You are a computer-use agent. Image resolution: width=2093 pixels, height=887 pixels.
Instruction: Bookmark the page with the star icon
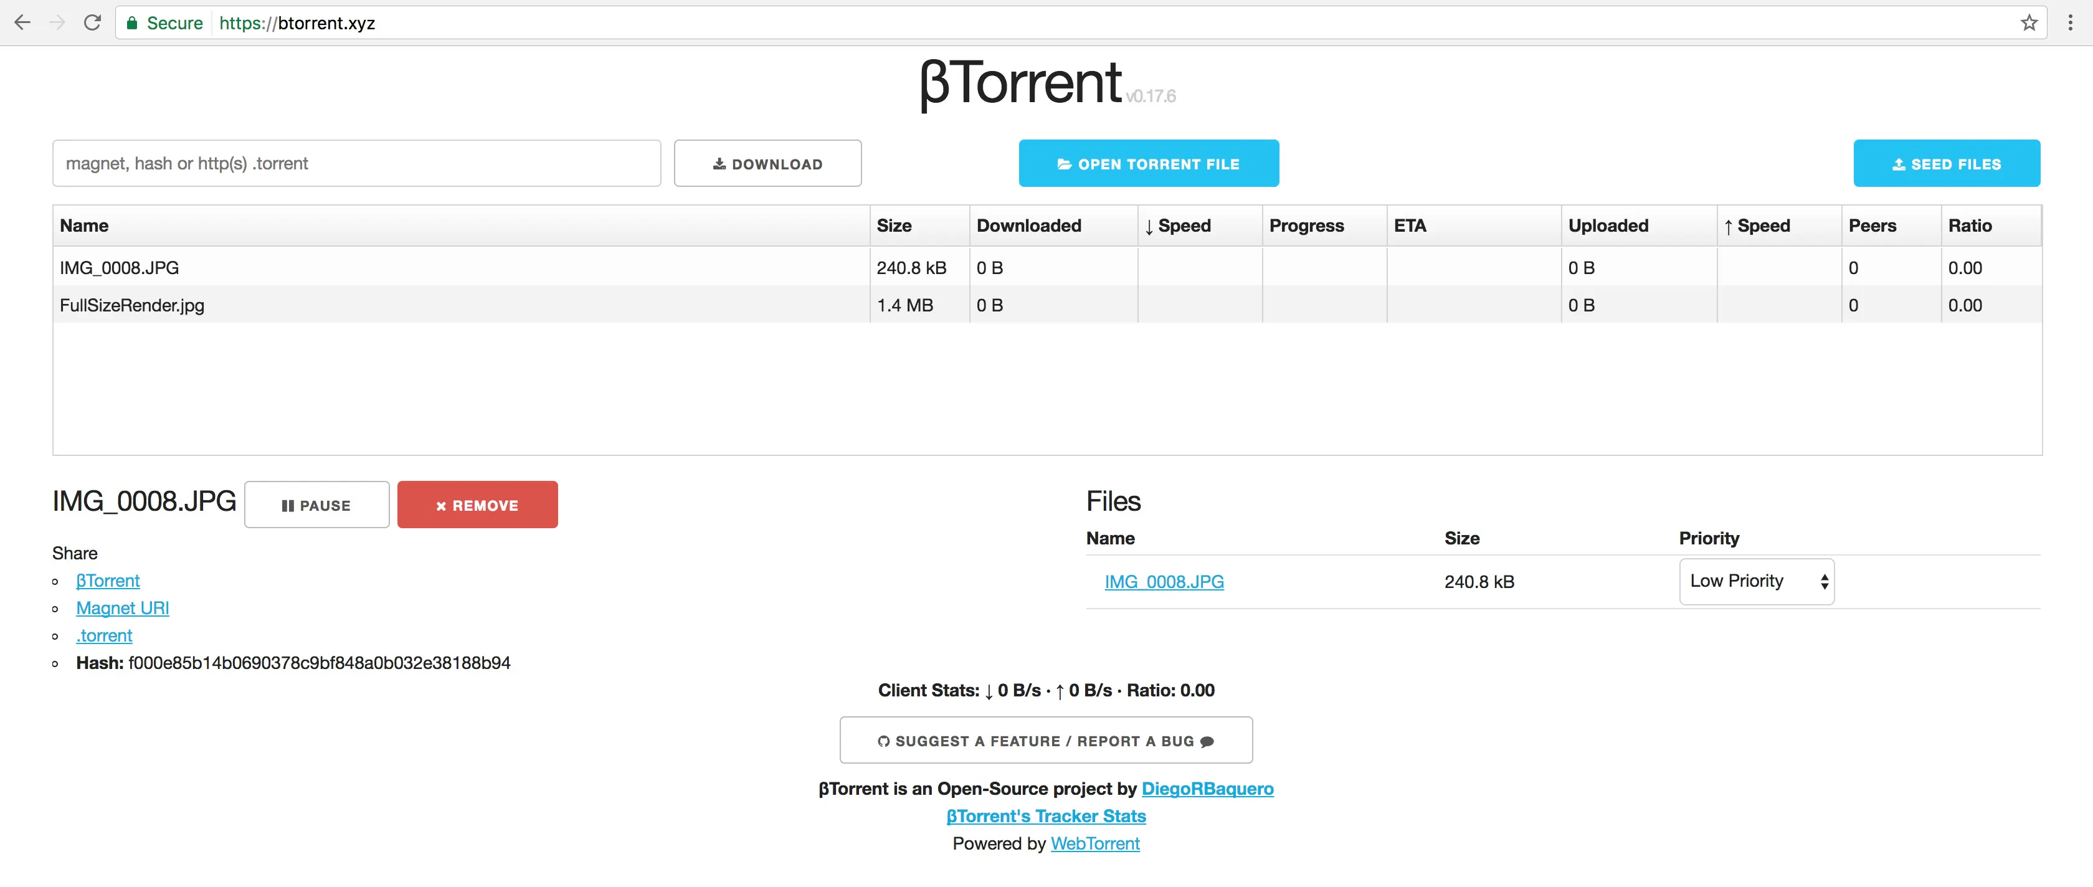2029,23
